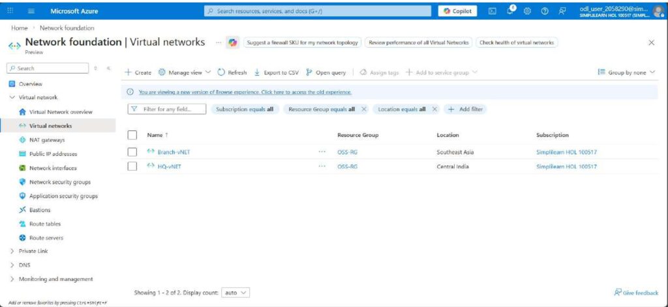Open the portal settings gear icon
Image resolution: width=668 pixels, height=307 pixels.
[528, 11]
